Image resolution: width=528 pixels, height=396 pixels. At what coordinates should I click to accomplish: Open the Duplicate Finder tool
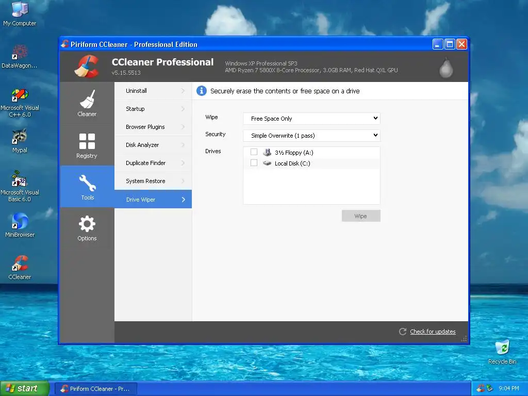pos(153,163)
